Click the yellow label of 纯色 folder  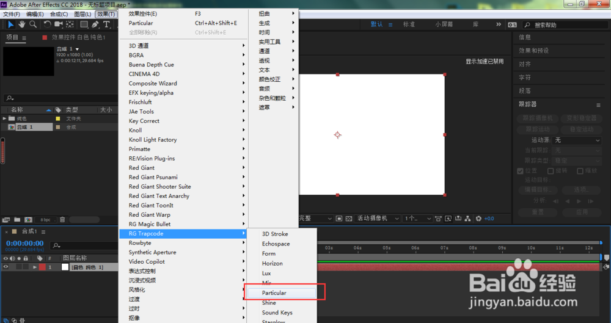58,118
